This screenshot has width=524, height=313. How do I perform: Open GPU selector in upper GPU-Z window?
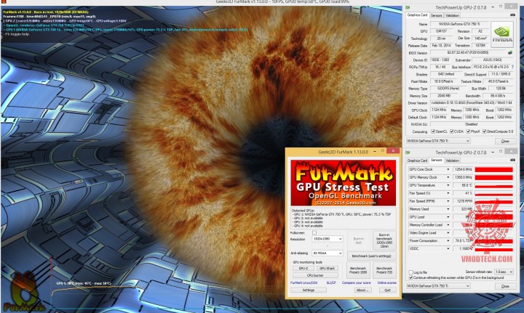[x=438, y=141]
